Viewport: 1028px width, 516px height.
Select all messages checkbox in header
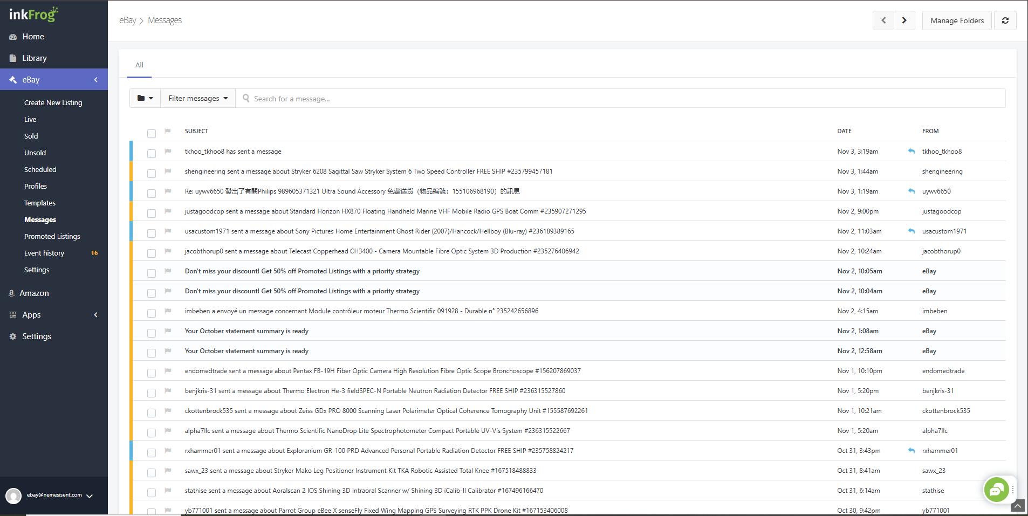click(152, 133)
